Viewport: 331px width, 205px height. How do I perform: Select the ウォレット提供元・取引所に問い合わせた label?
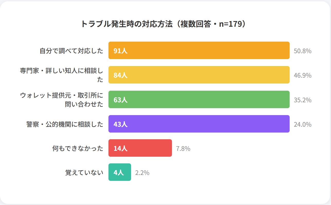coord(62,100)
